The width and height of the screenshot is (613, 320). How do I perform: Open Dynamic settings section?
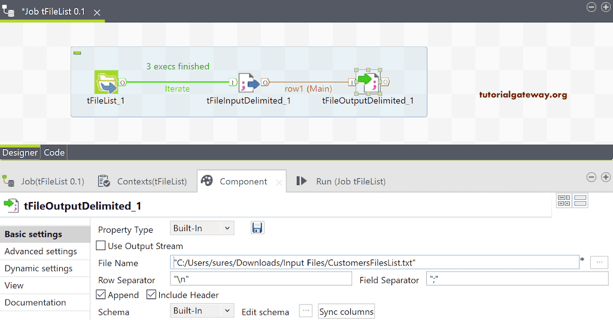(45, 269)
